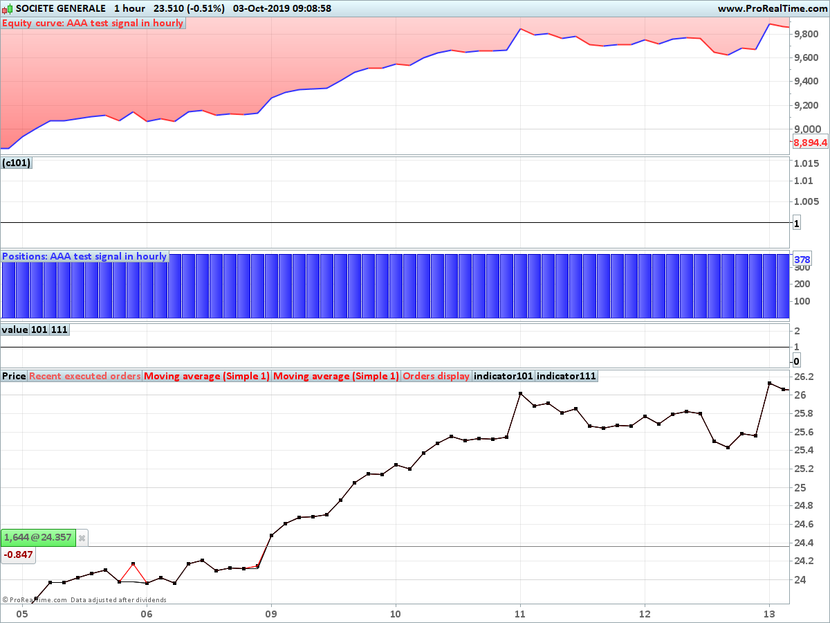
Task: Click the 05 date label on time axis
Action: [x=22, y=613]
